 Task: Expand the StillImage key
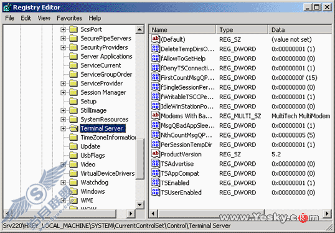tap(63, 110)
